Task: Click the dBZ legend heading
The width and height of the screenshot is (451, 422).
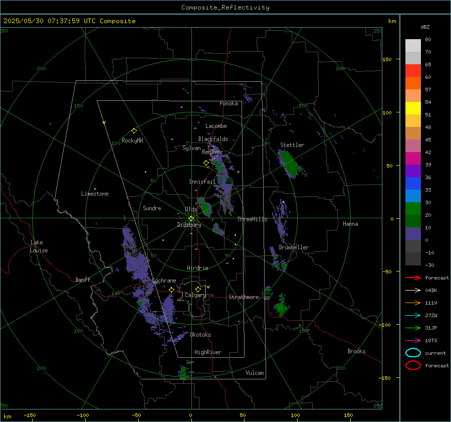Action: click(425, 27)
